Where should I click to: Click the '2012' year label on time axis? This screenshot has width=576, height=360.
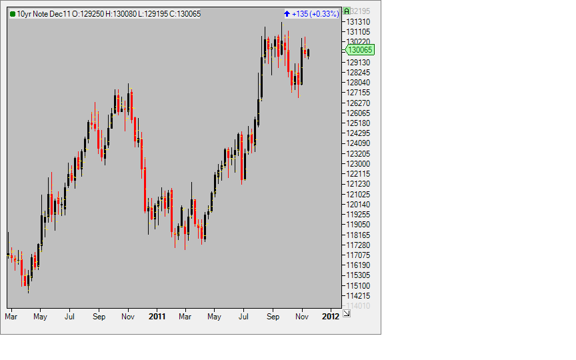click(x=331, y=316)
